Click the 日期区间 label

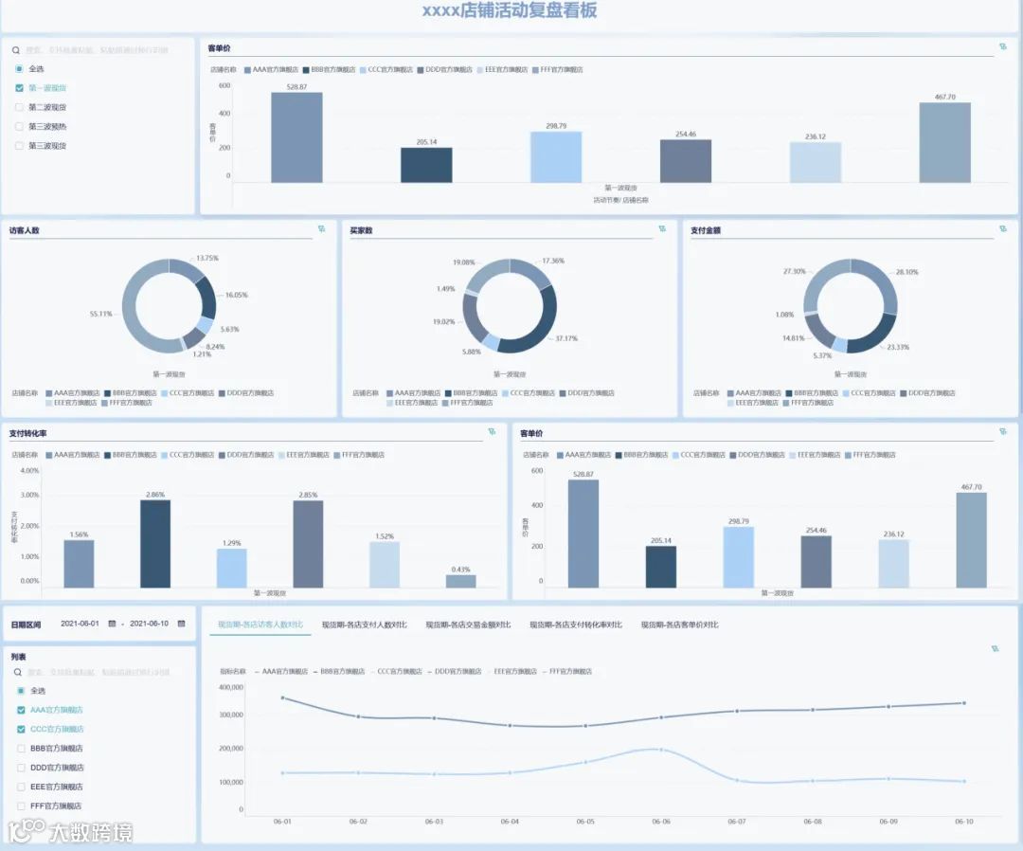coord(27,625)
